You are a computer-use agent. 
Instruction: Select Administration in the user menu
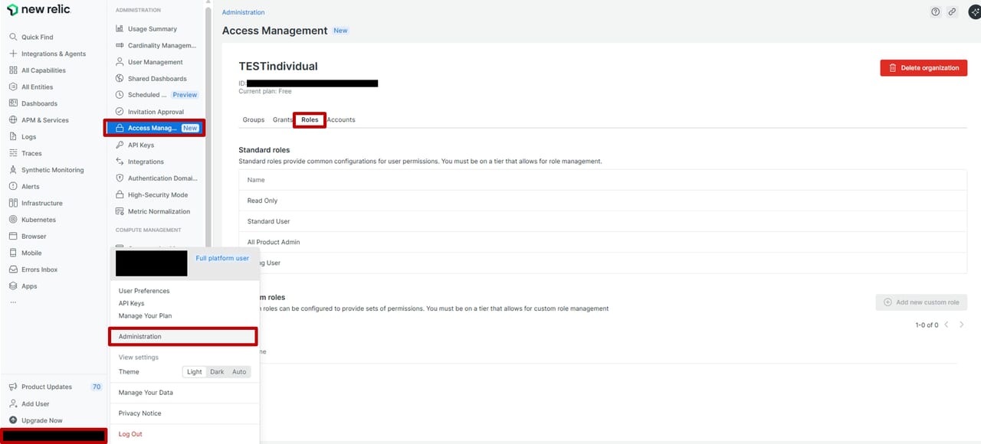coord(182,336)
